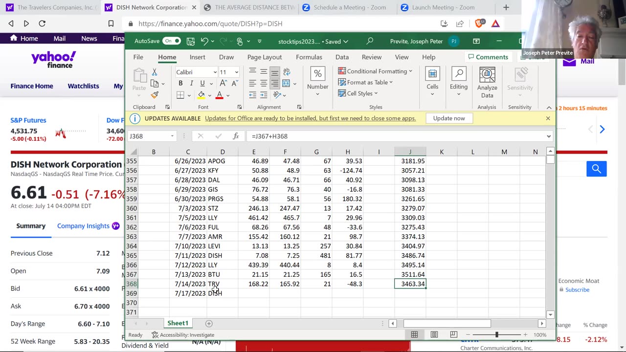Select the Sheet1 worksheet tab
The image size is (626, 352).
178,323
